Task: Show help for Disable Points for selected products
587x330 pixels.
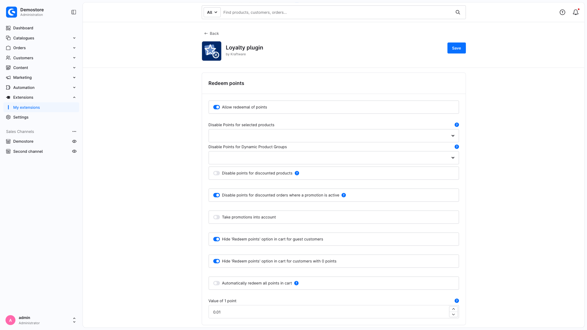Action: (x=457, y=125)
